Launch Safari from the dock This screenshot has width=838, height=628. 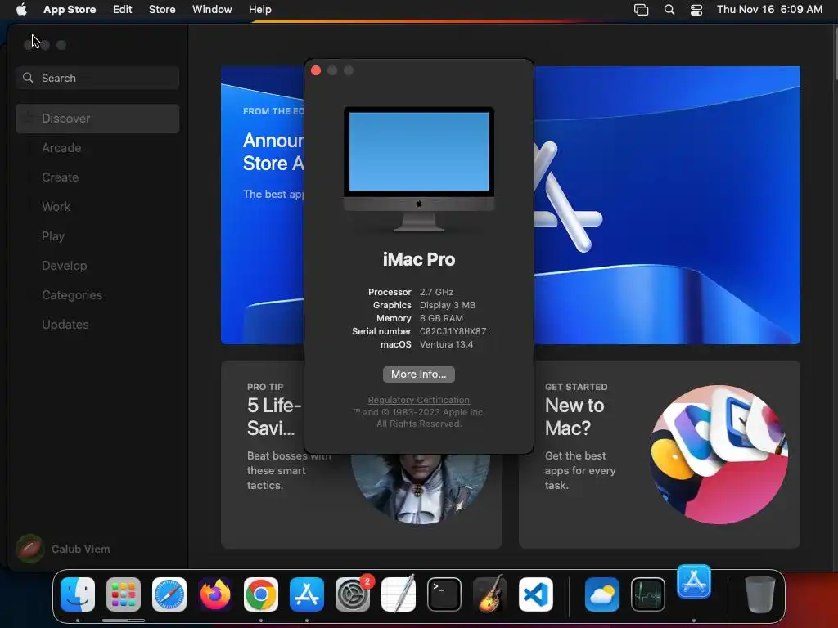(x=169, y=594)
